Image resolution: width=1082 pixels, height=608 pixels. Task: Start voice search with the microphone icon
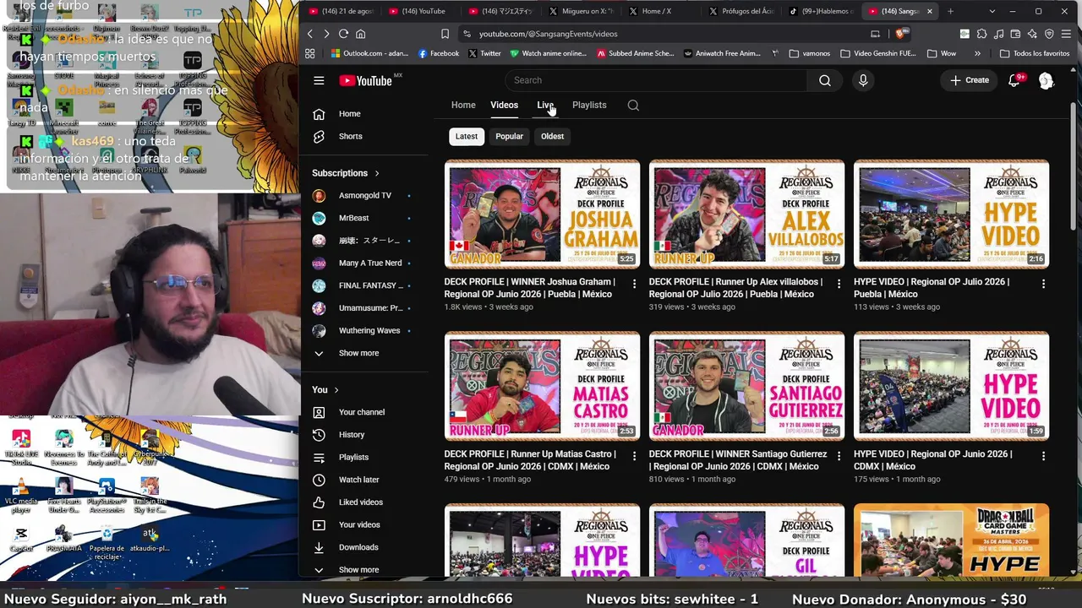pos(863,80)
